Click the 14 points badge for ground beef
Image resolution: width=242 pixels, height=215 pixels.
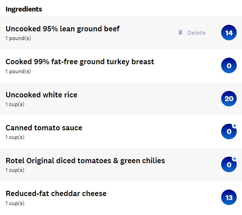(229, 33)
